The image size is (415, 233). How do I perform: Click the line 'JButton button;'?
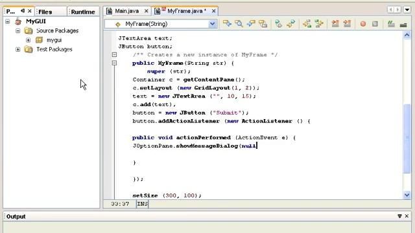145,47
